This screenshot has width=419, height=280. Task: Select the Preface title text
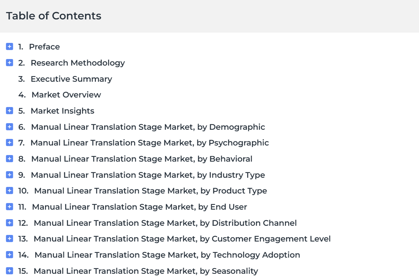tap(44, 47)
